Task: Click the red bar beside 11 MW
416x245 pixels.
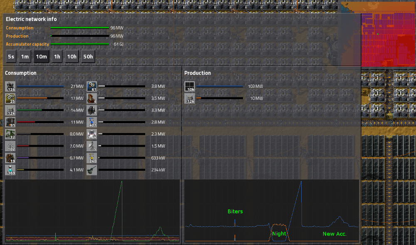Action: coord(40,122)
